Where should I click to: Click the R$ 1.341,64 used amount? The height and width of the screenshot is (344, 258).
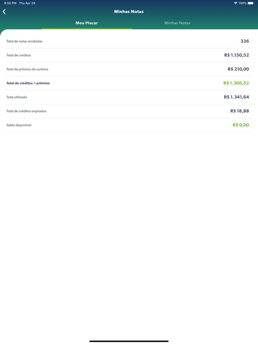coord(237,97)
